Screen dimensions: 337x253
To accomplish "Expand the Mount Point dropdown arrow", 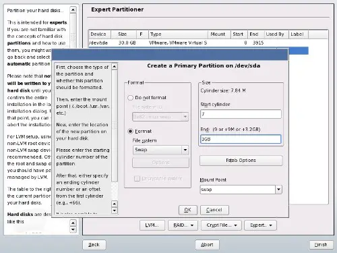I will (x=278, y=190).
